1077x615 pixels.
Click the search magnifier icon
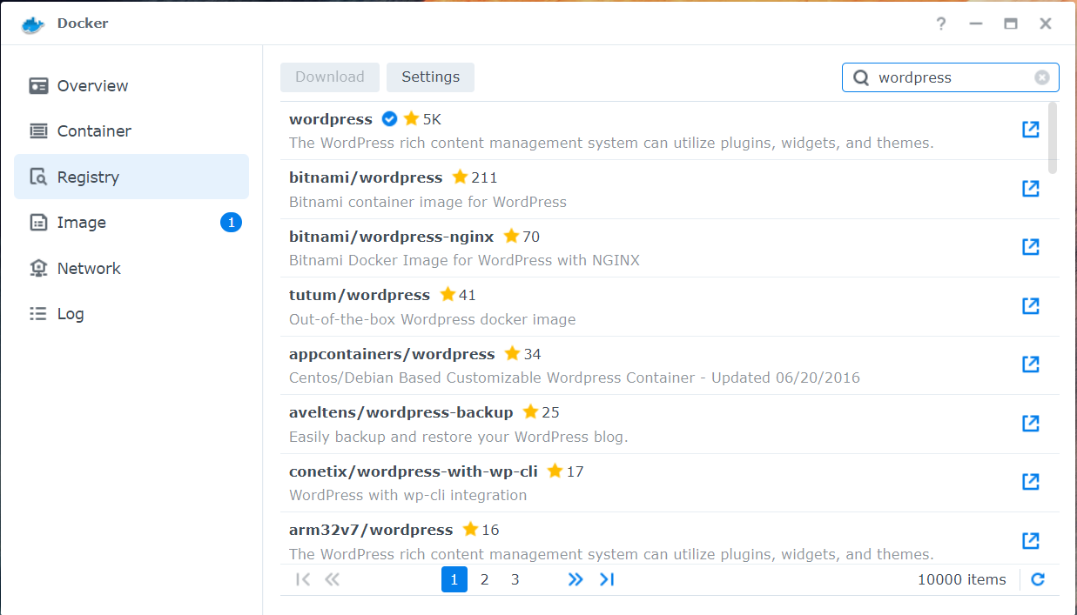click(x=861, y=77)
